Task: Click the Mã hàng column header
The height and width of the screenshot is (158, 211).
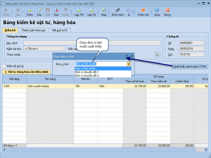Action: tap(14, 79)
